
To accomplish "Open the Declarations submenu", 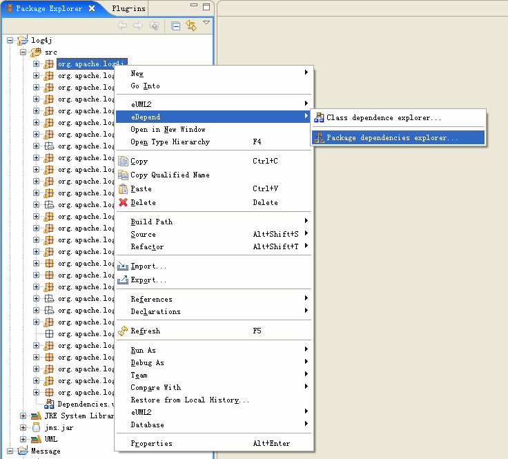I will click(214, 311).
